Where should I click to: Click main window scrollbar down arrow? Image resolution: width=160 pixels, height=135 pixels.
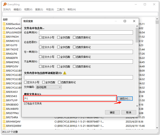click(157, 128)
